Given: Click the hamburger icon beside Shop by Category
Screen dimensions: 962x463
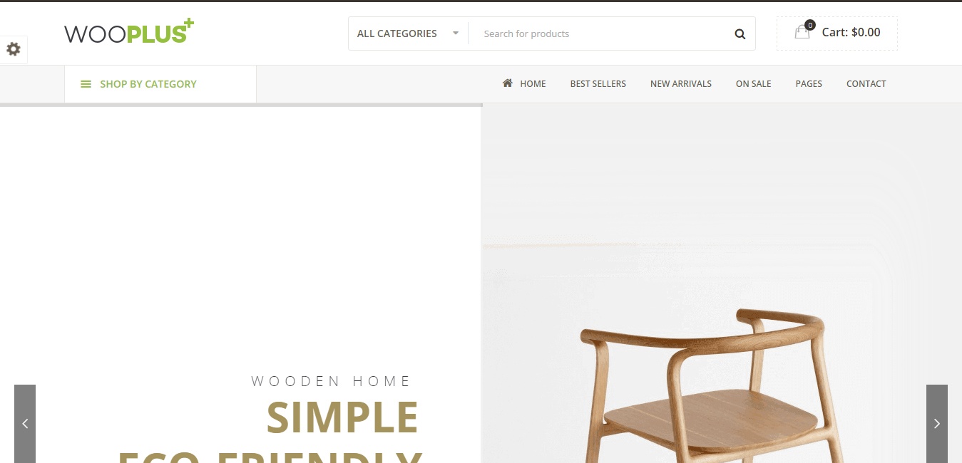Looking at the screenshot, I should pos(86,84).
